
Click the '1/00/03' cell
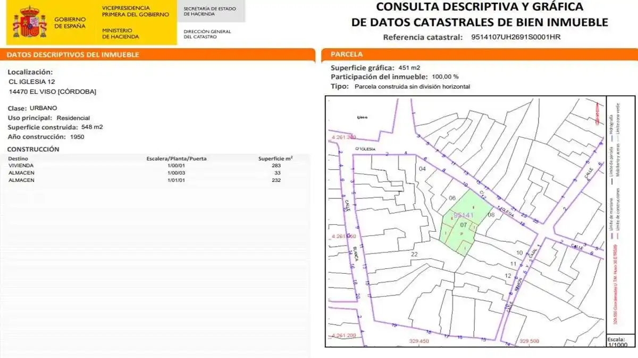coord(177,173)
